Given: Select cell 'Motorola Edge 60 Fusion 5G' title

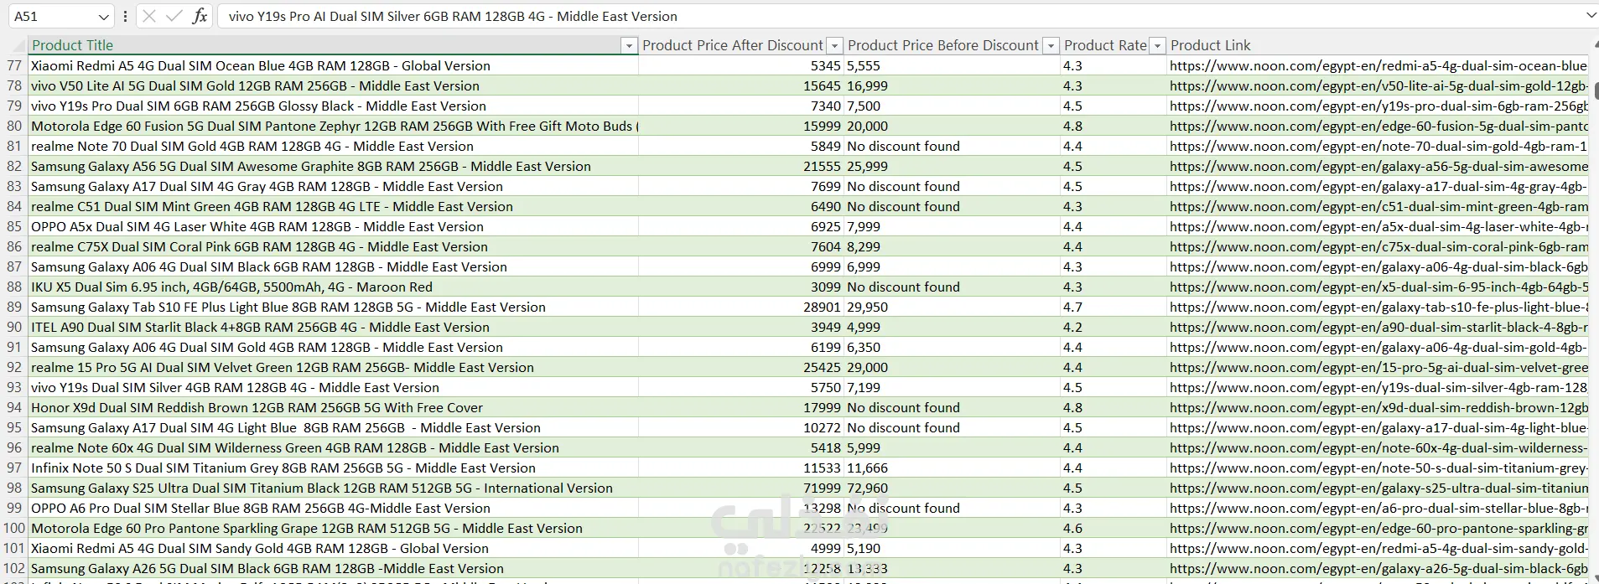Looking at the screenshot, I should [x=334, y=126].
